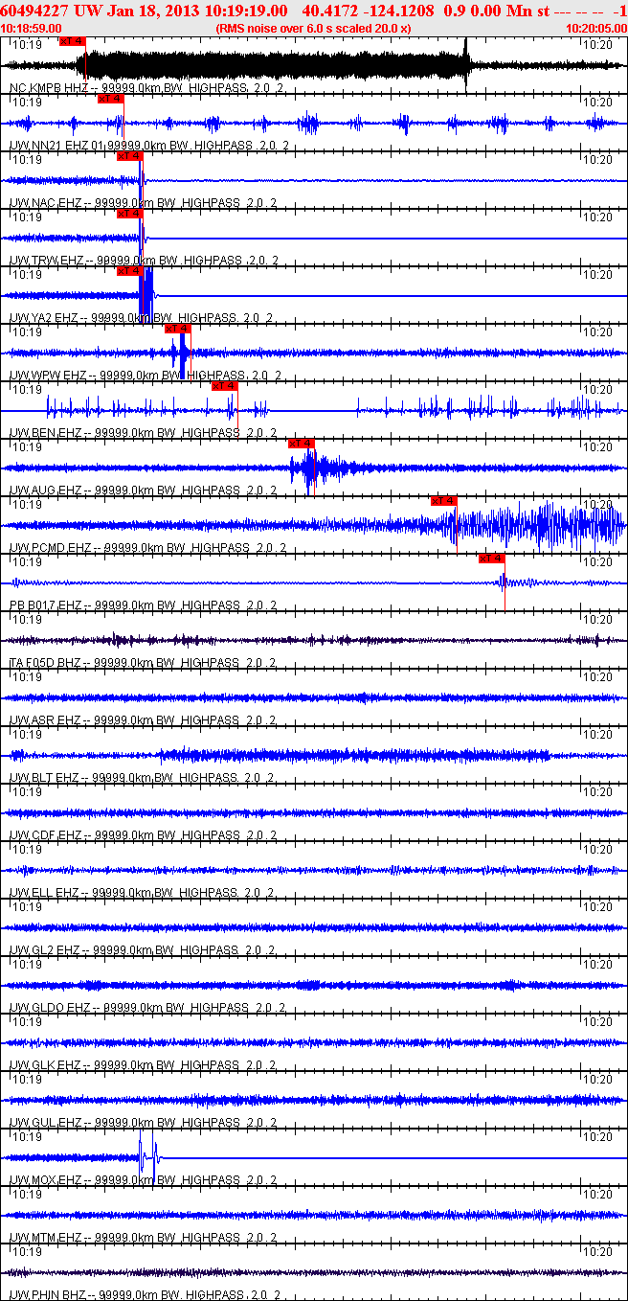Select the red pick flag on UW.TRW.EHZ trace
Image resolution: width=628 pixels, height=1301 pixels.
pyautogui.click(x=129, y=214)
